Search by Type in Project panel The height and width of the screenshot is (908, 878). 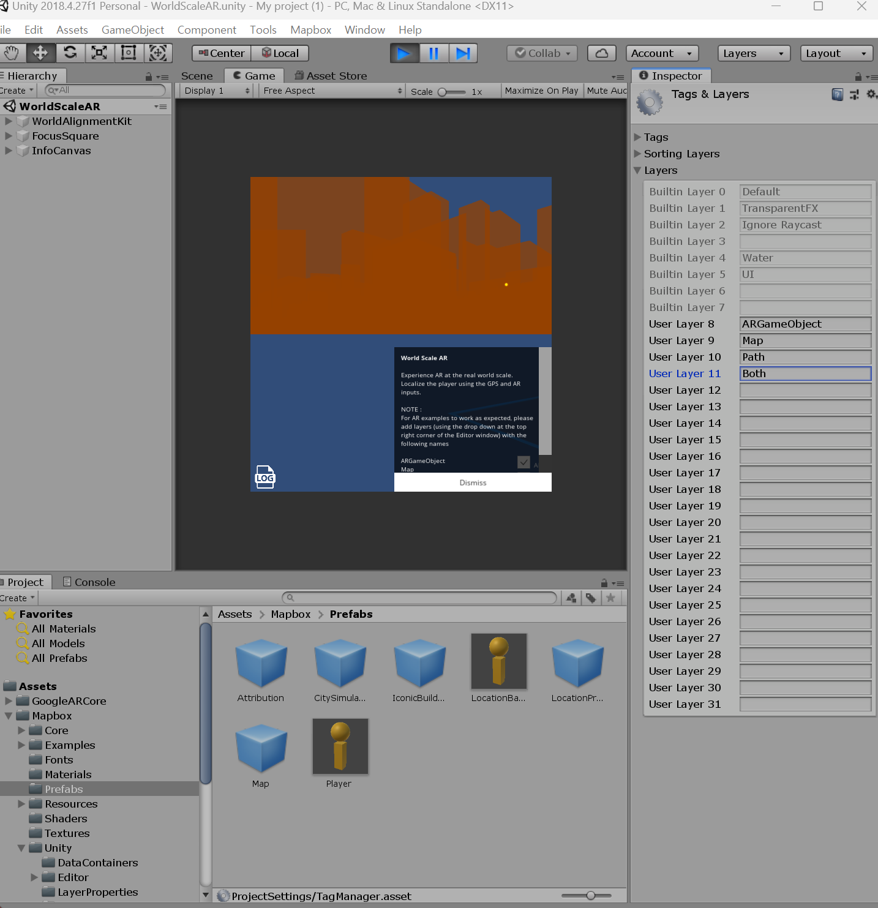pyautogui.click(x=571, y=598)
